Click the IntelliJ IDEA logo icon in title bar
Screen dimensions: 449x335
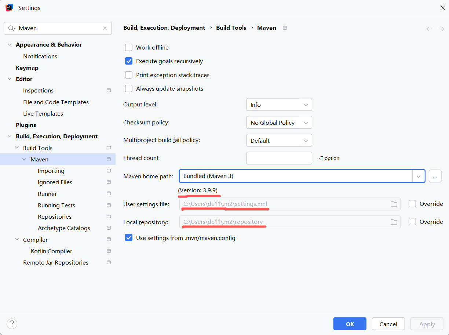point(9,8)
